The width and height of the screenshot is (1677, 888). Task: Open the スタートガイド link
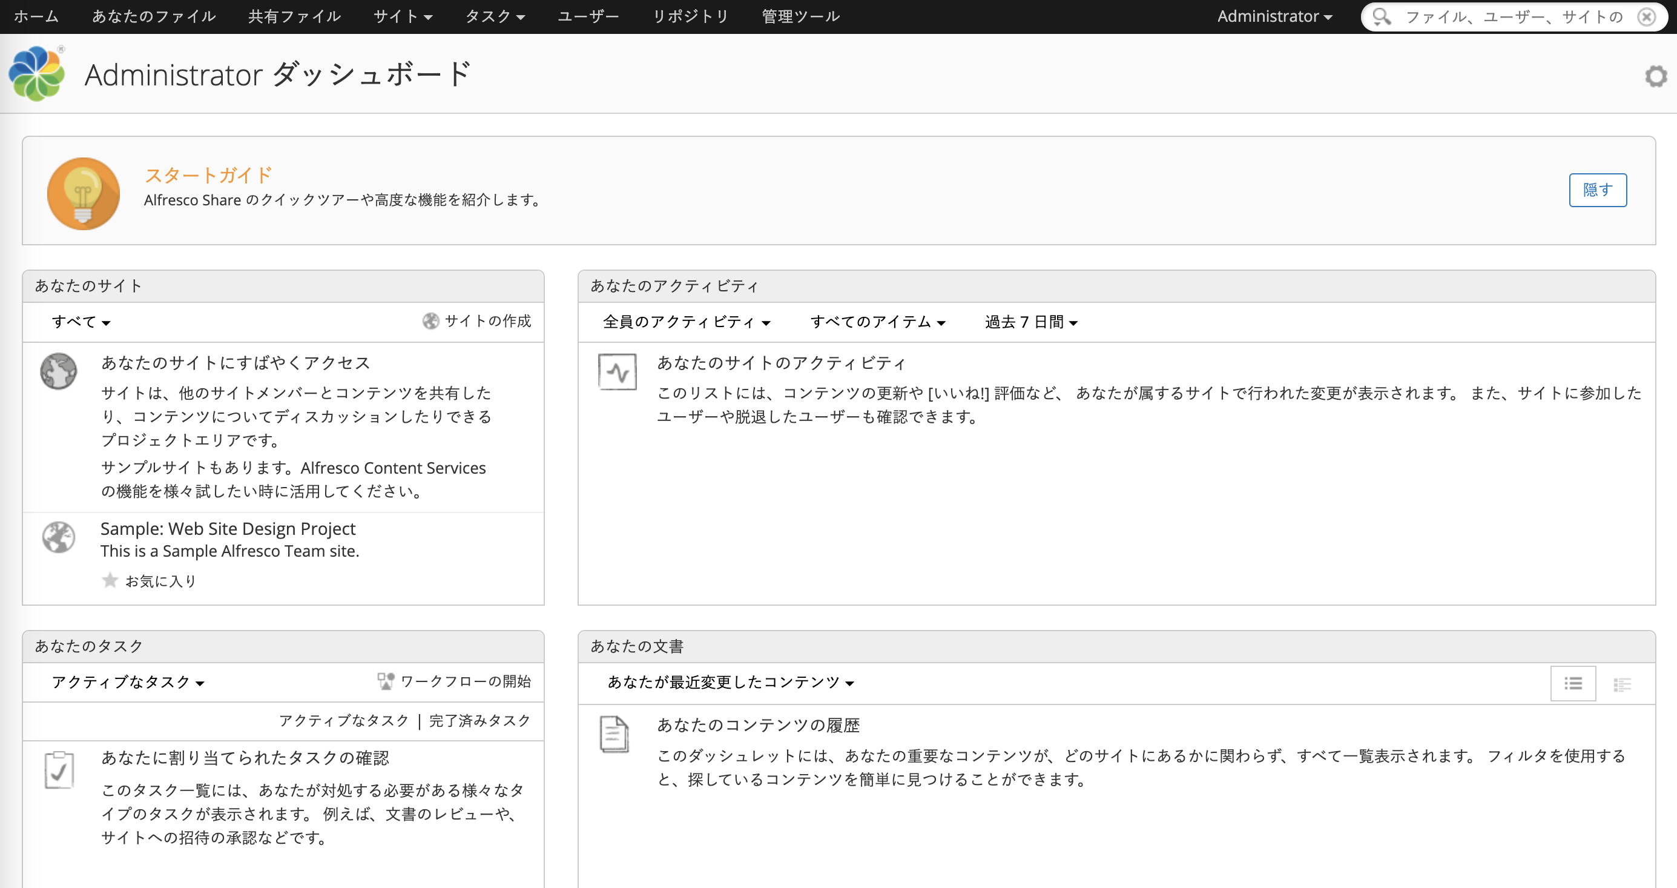208,174
